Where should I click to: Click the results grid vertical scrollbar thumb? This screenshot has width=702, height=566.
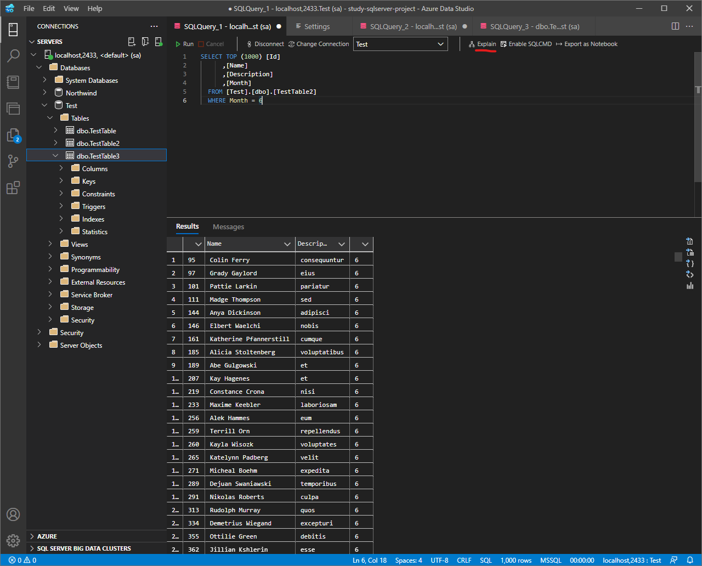click(x=678, y=257)
